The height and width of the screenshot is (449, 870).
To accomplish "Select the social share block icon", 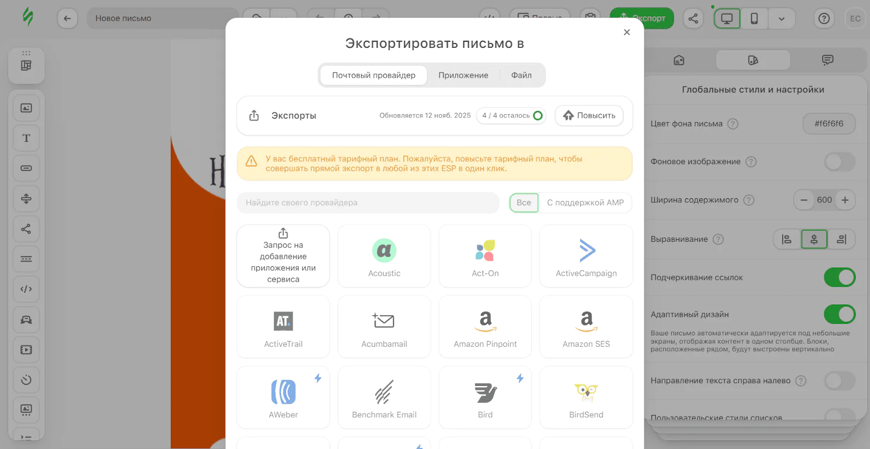I will pyautogui.click(x=26, y=229).
